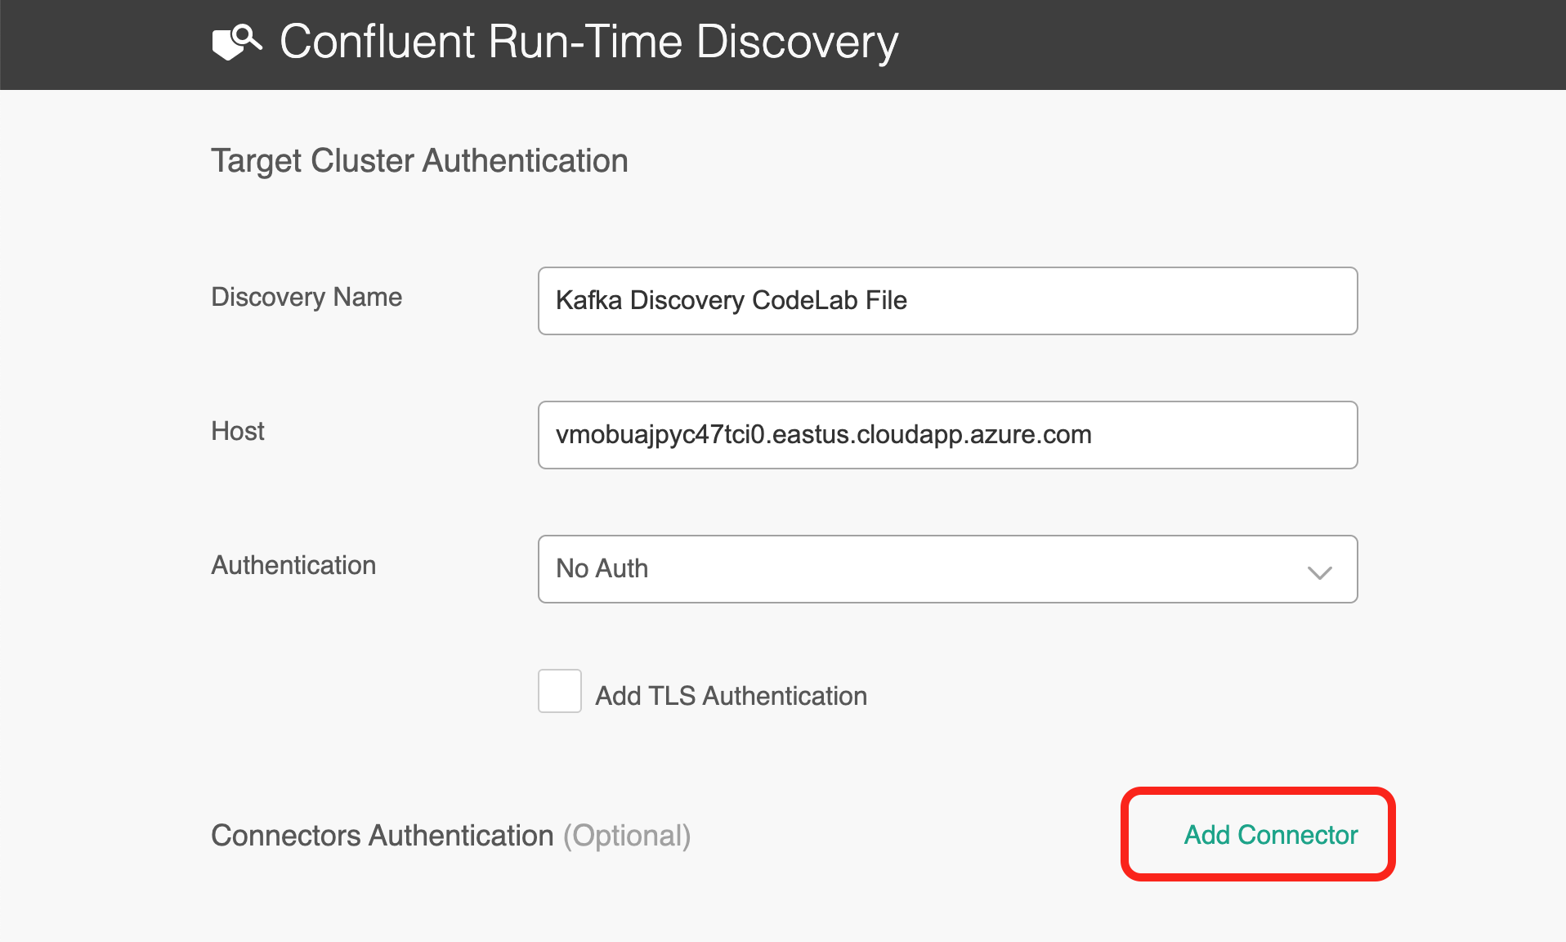The width and height of the screenshot is (1566, 942).
Task: Click the Host label text
Action: pos(238,431)
